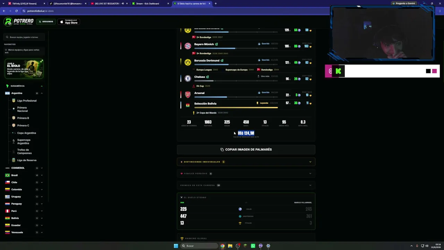Click Selección Bolivia Leyenda progress bar

[236, 108]
